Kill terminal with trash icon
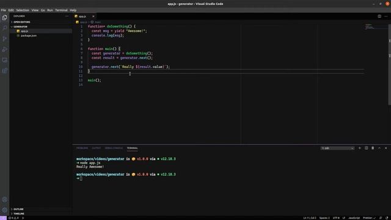The image size is (391, 220). (373, 148)
